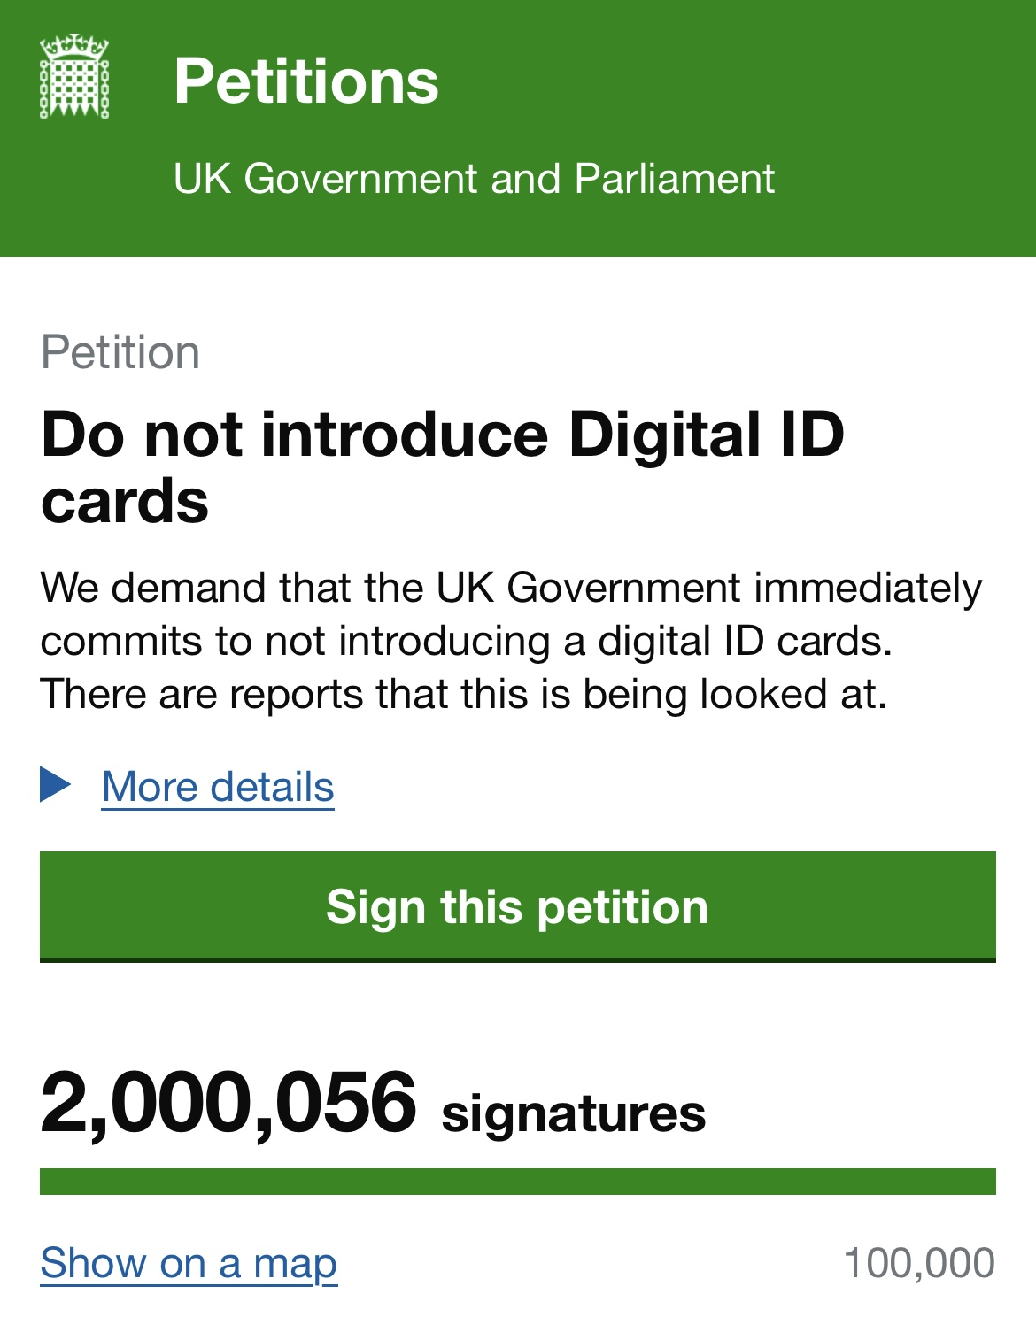
Task: Open the Show on a map link
Action: click(189, 1263)
